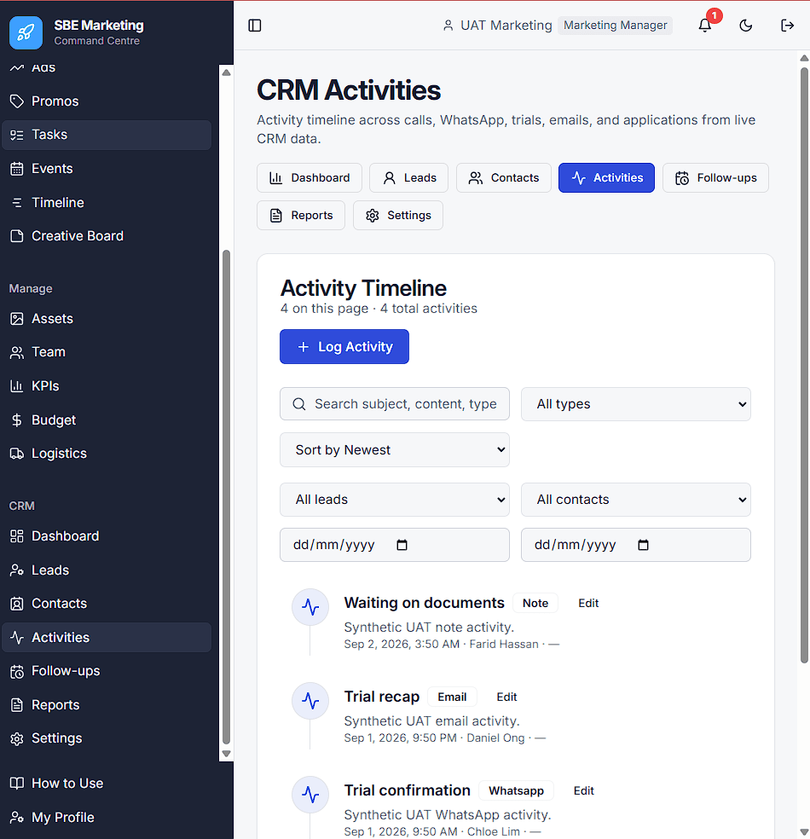
Task: Click the Whatsapp type badge
Action: pos(517,791)
